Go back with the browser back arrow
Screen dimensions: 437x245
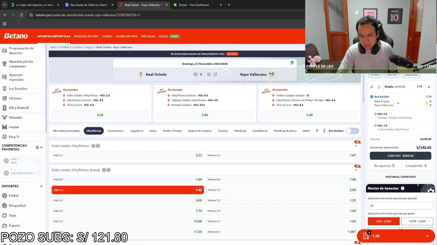pos(5,15)
